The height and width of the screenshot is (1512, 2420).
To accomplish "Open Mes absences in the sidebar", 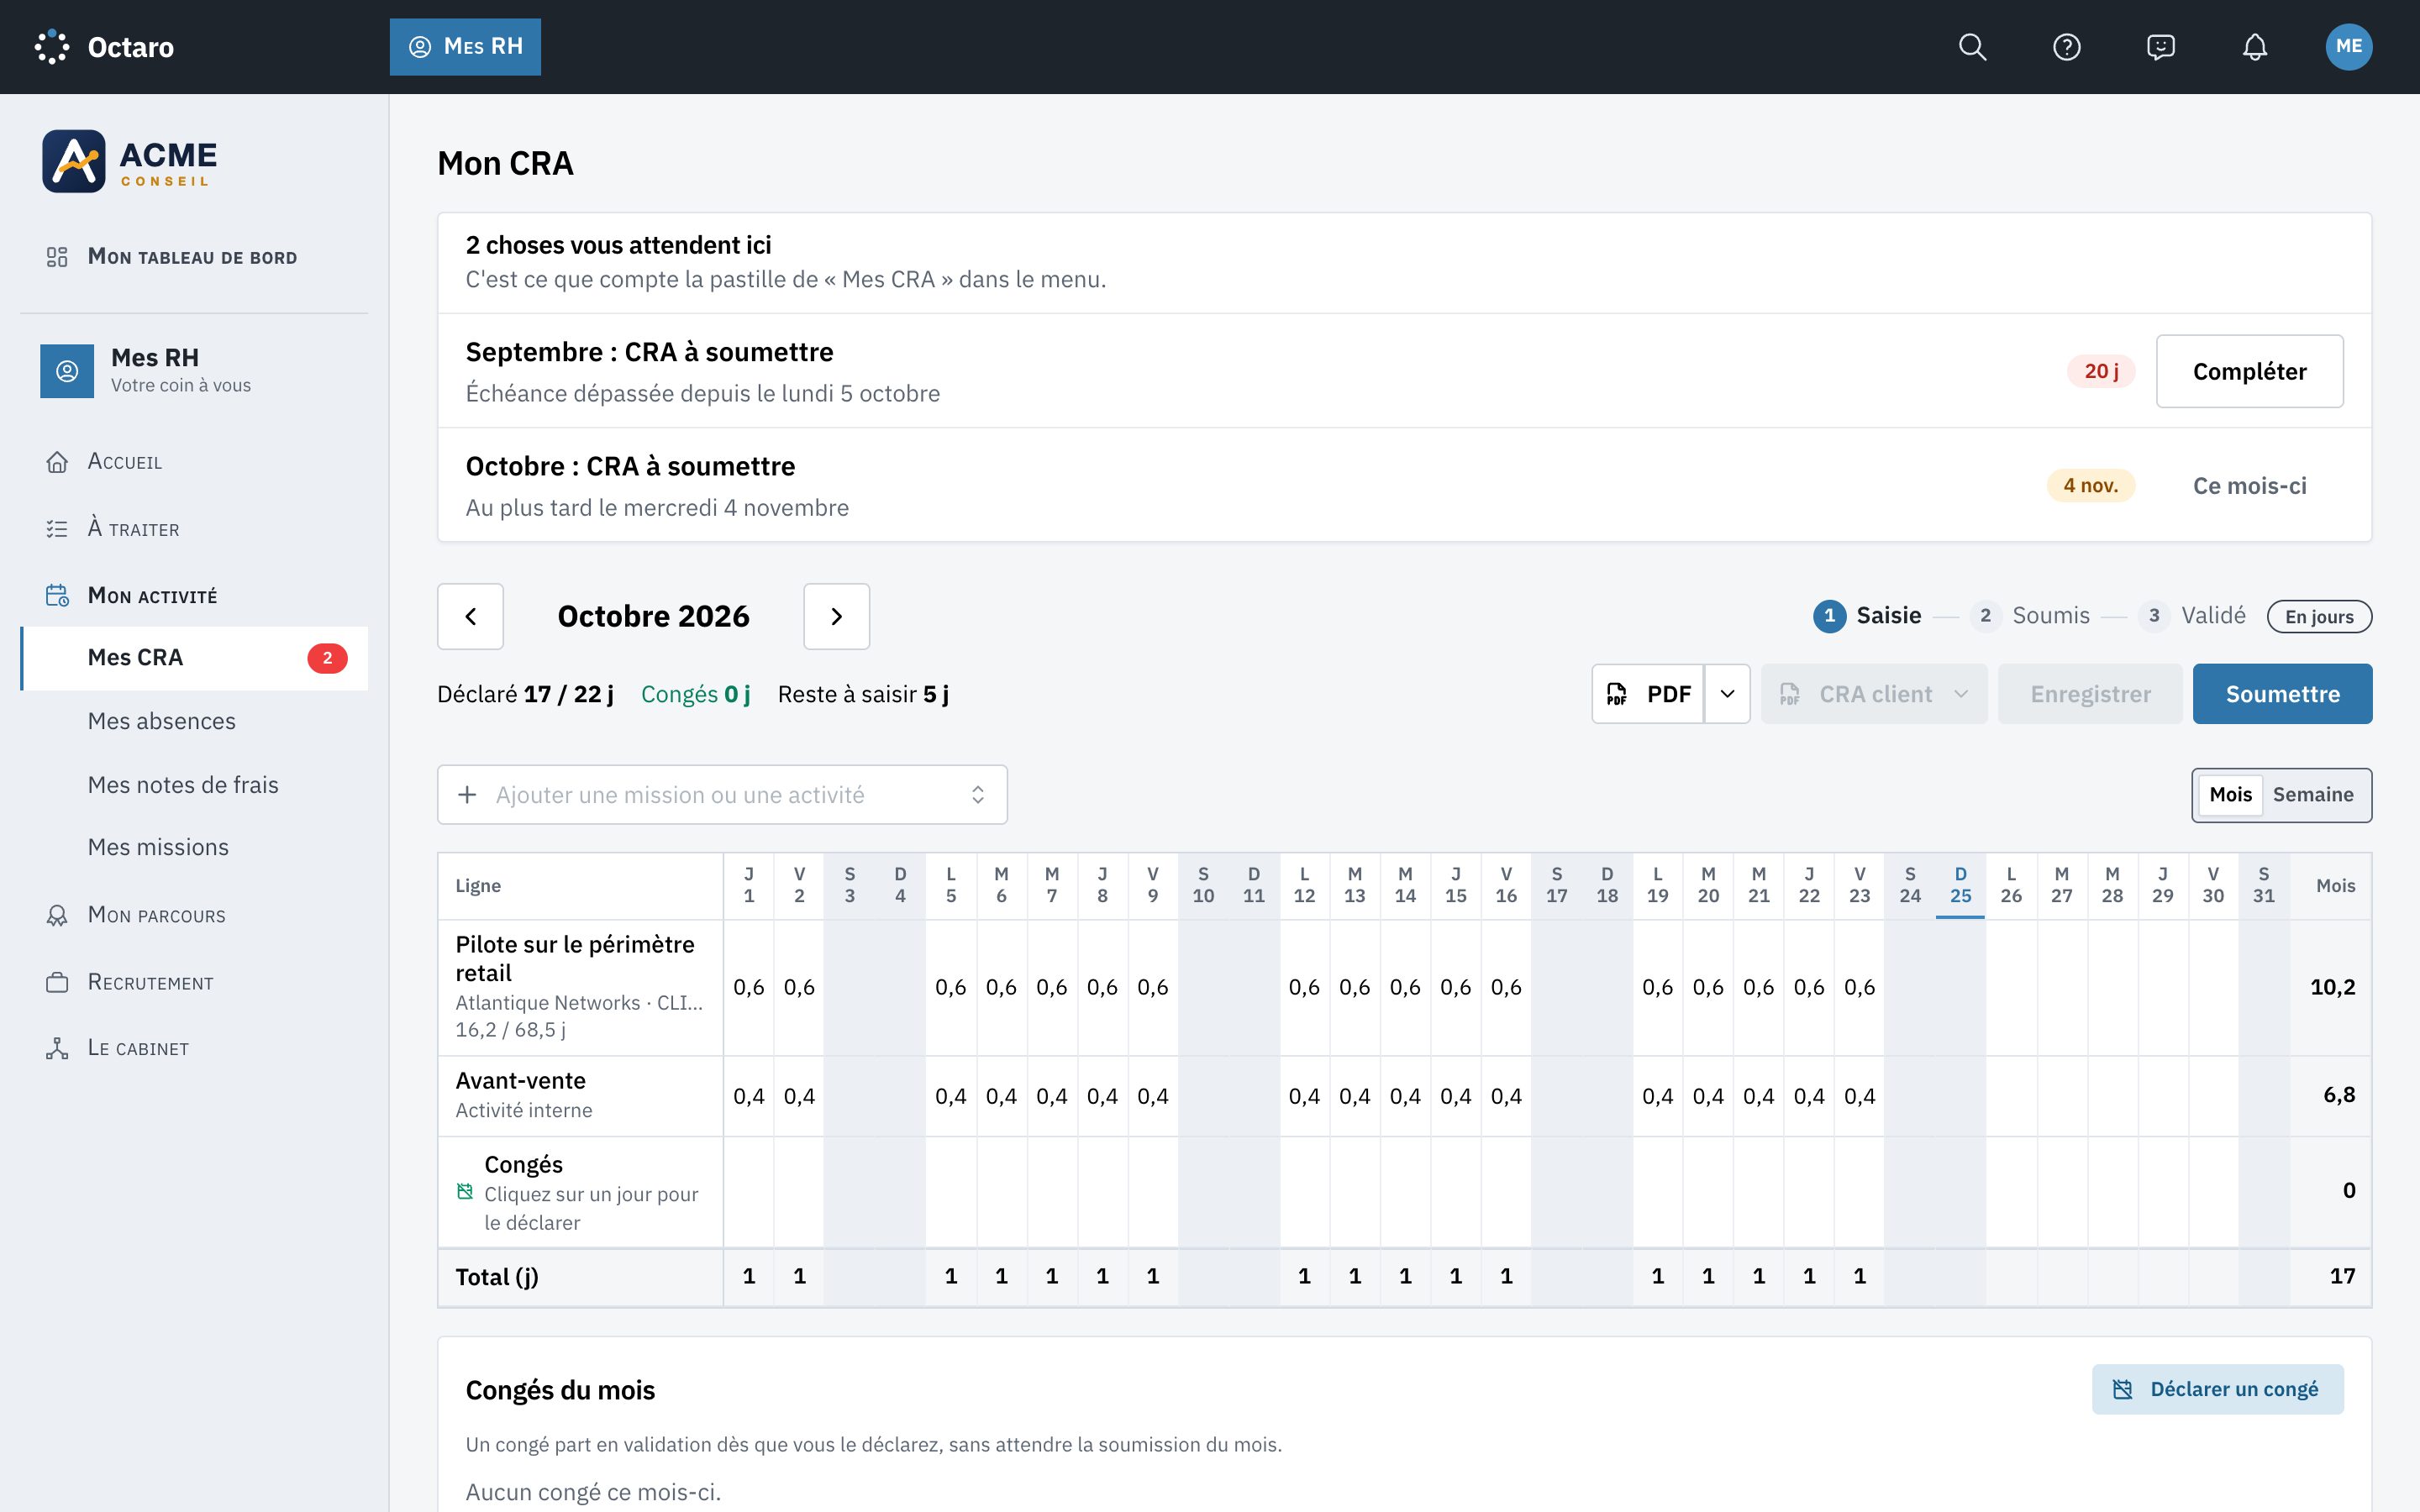I will (x=162, y=721).
